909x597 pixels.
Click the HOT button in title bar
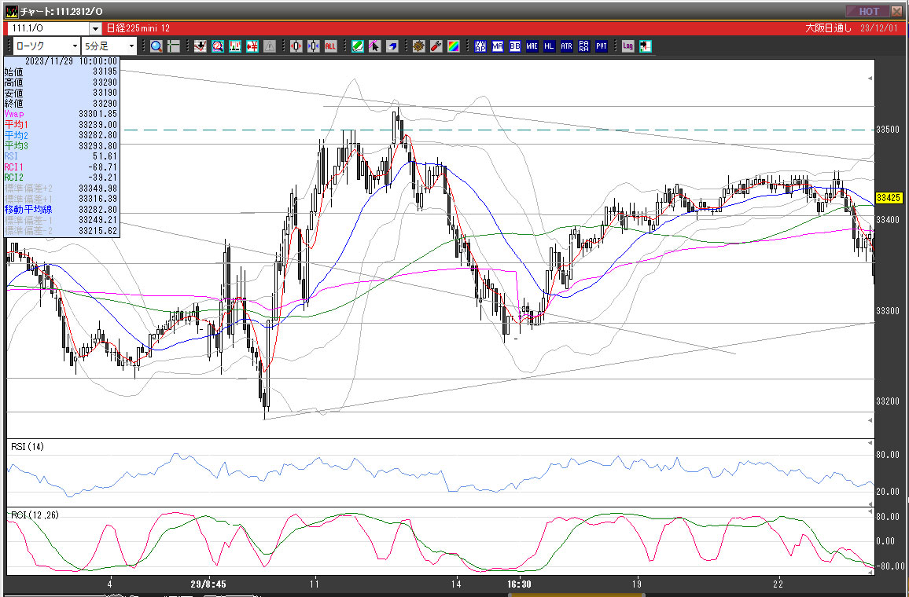[868, 11]
